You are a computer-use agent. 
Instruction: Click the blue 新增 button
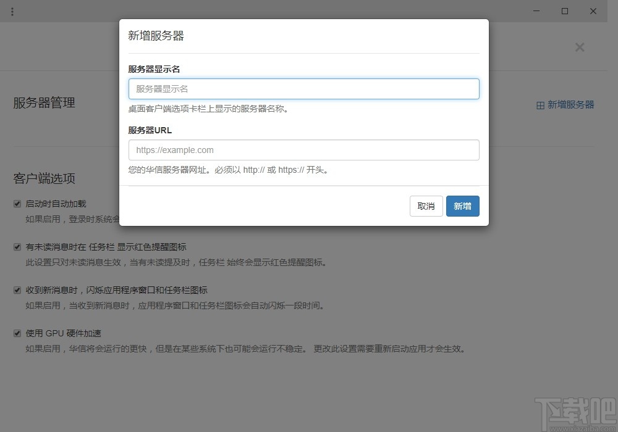click(x=462, y=206)
